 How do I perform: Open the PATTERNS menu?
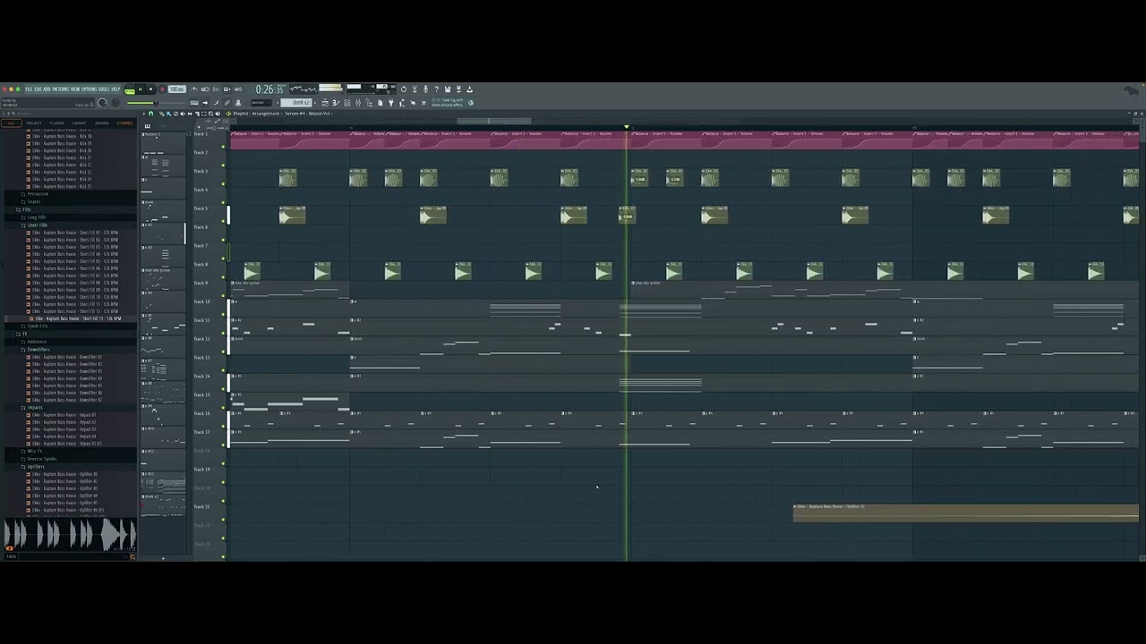click(61, 89)
